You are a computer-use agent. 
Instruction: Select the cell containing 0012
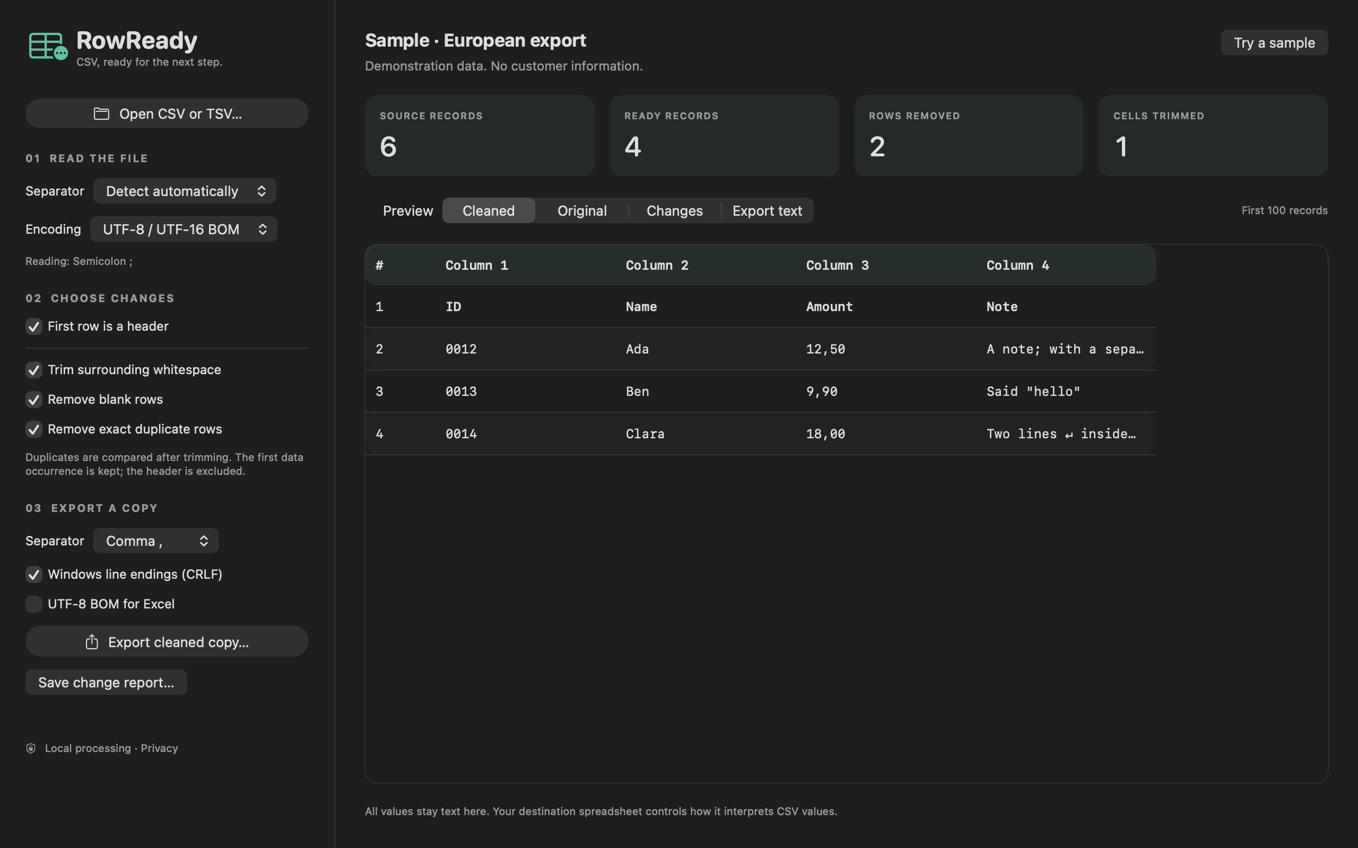point(462,349)
